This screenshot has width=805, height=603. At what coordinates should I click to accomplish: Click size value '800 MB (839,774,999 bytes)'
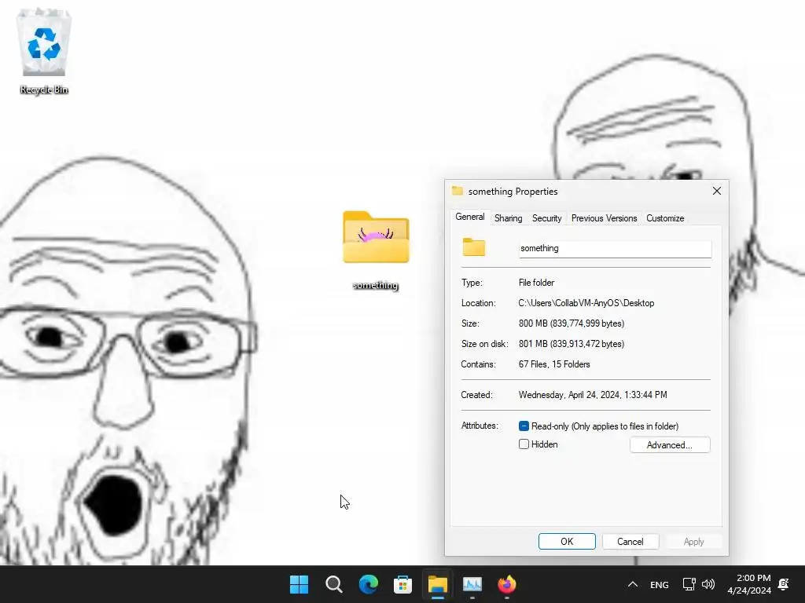pos(572,323)
